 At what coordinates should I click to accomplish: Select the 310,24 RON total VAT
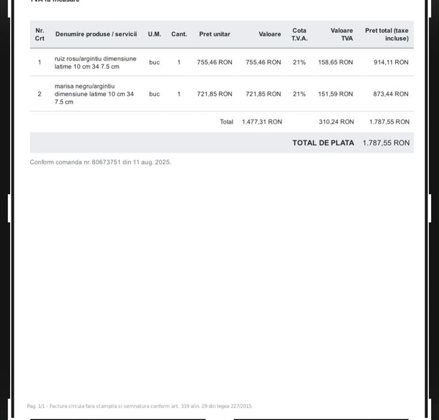pos(336,122)
